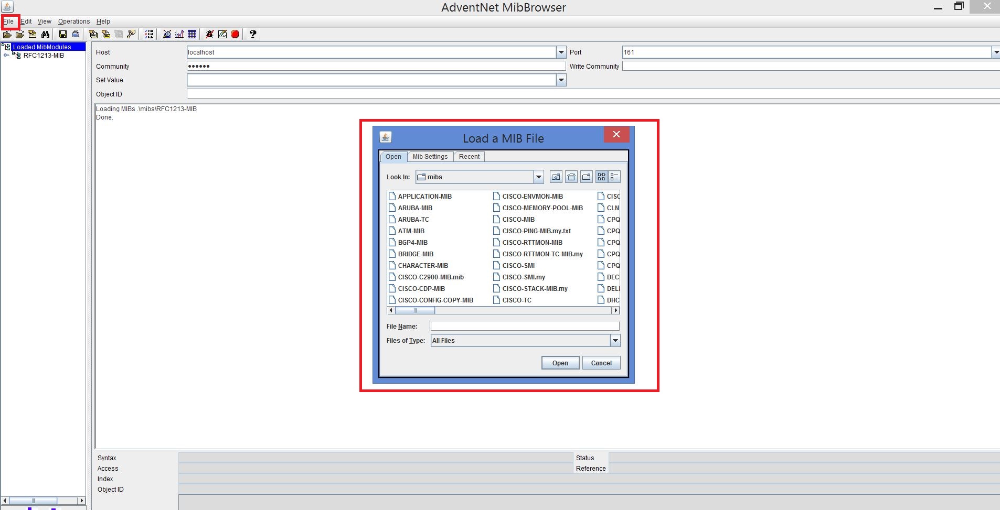Open the line graph toolbar icon

tap(179, 35)
